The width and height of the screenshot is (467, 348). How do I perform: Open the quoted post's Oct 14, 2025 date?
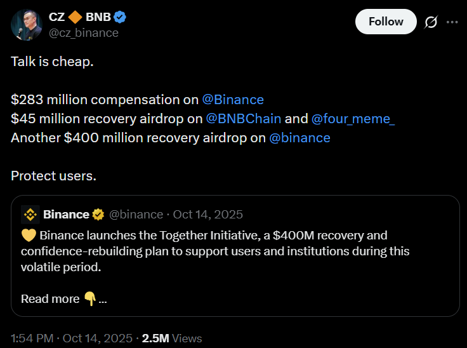coord(207,215)
